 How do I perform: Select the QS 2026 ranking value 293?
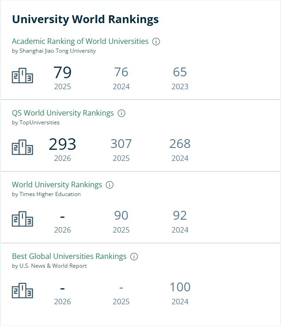pos(63,144)
